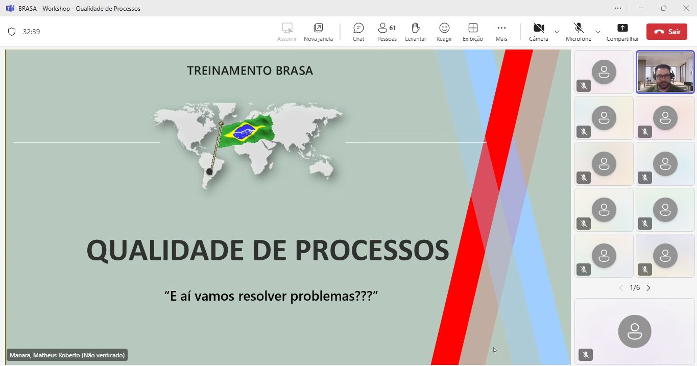Click the Microsoft Teams logo in title bar
The width and height of the screenshot is (697, 366).
[10, 8]
